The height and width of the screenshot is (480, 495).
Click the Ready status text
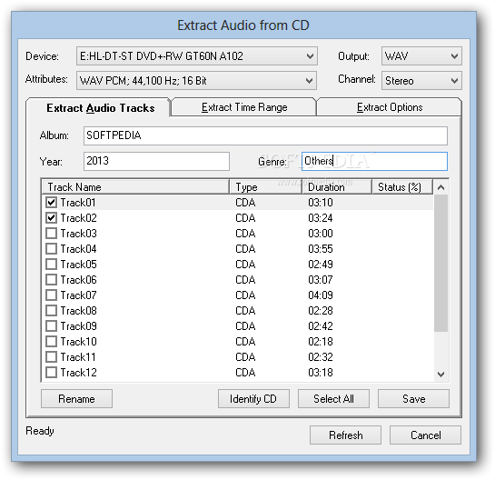[x=40, y=431]
